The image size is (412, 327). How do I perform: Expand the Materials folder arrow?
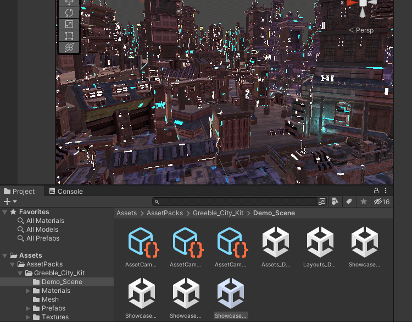click(x=28, y=291)
